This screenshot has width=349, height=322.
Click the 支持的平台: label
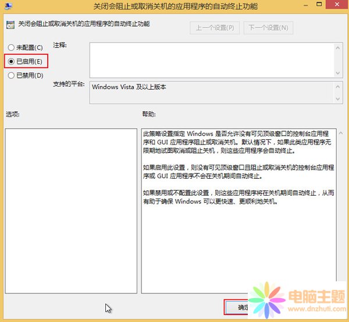pyautogui.click(x=69, y=84)
